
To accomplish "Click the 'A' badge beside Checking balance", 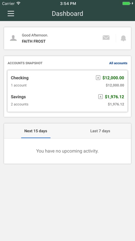I will [x=98, y=78].
